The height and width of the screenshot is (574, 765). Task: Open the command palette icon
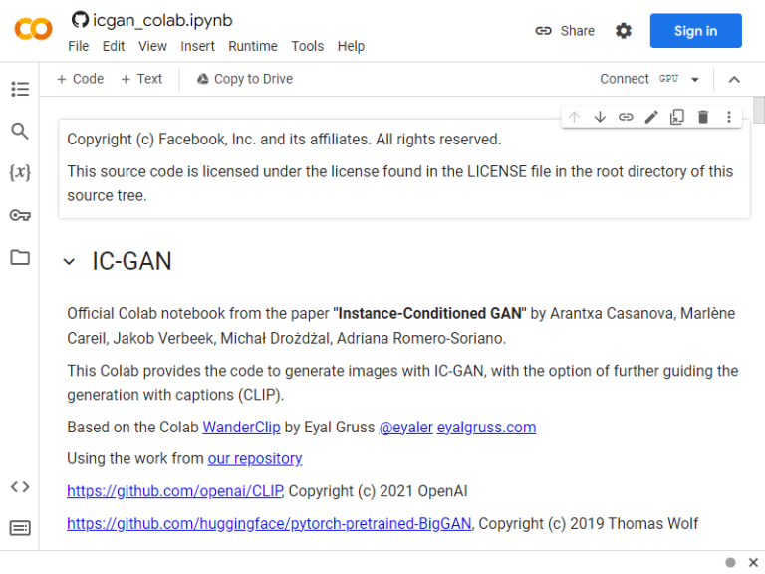20,528
